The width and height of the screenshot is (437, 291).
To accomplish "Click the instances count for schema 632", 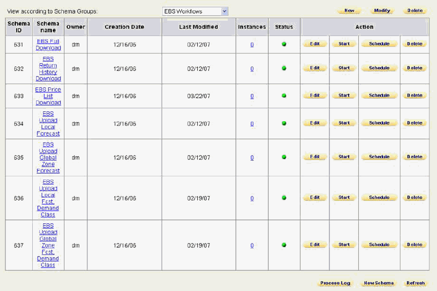I will tap(252, 69).
